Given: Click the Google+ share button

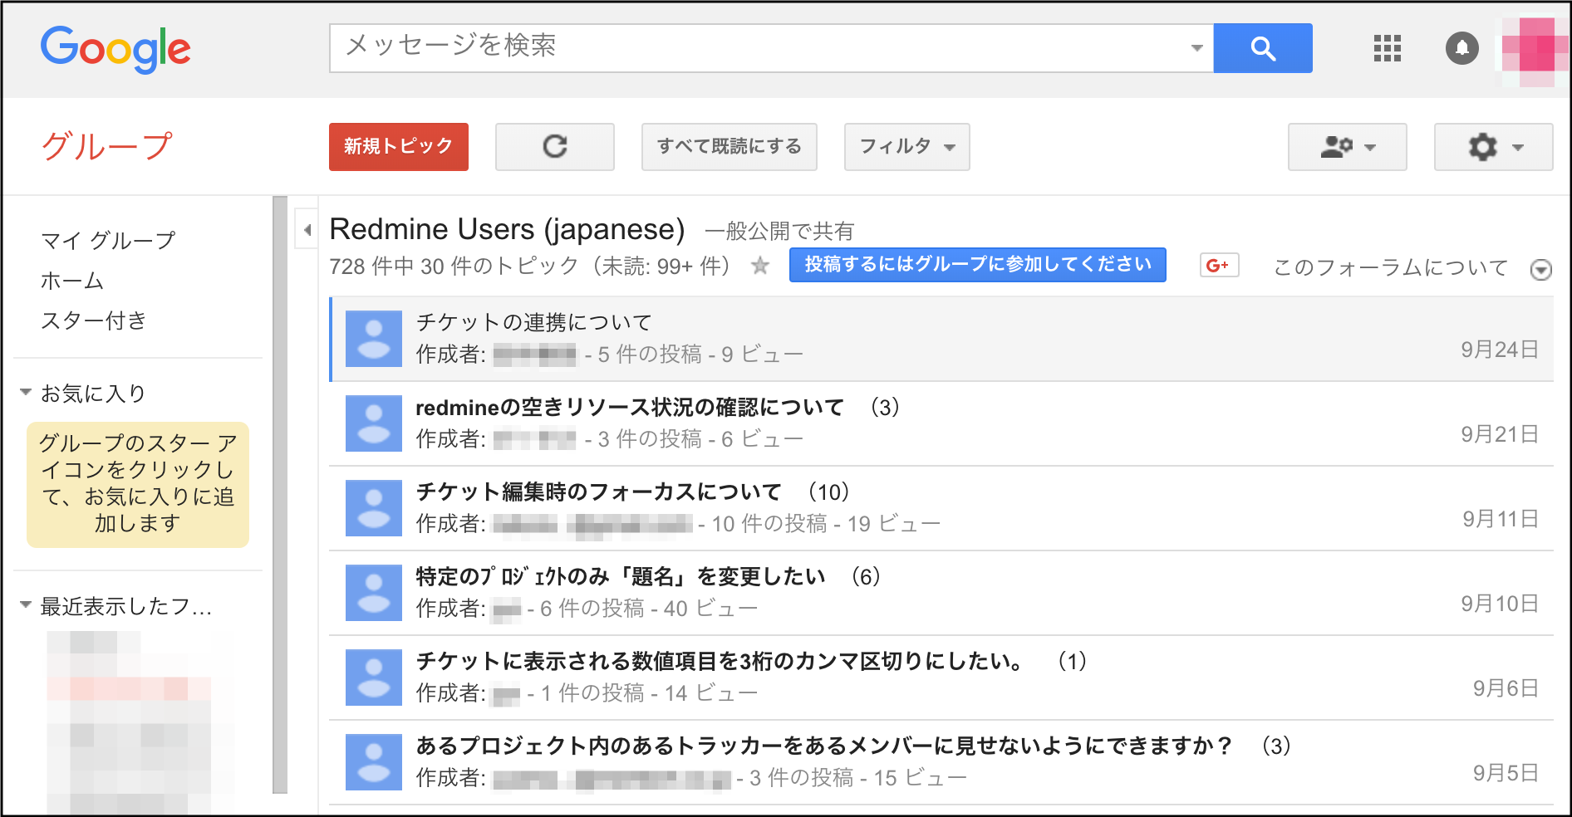Looking at the screenshot, I should click(1219, 265).
